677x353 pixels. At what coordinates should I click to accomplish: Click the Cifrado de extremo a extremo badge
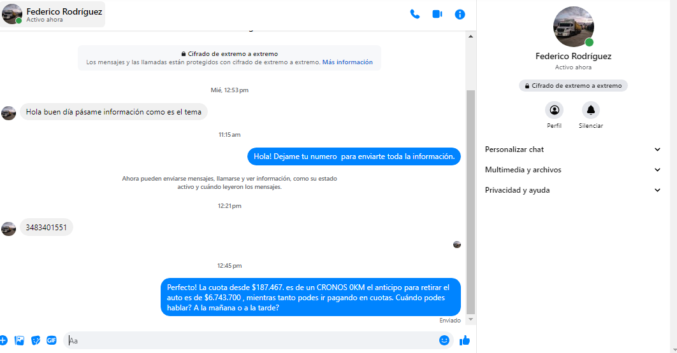coord(573,85)
